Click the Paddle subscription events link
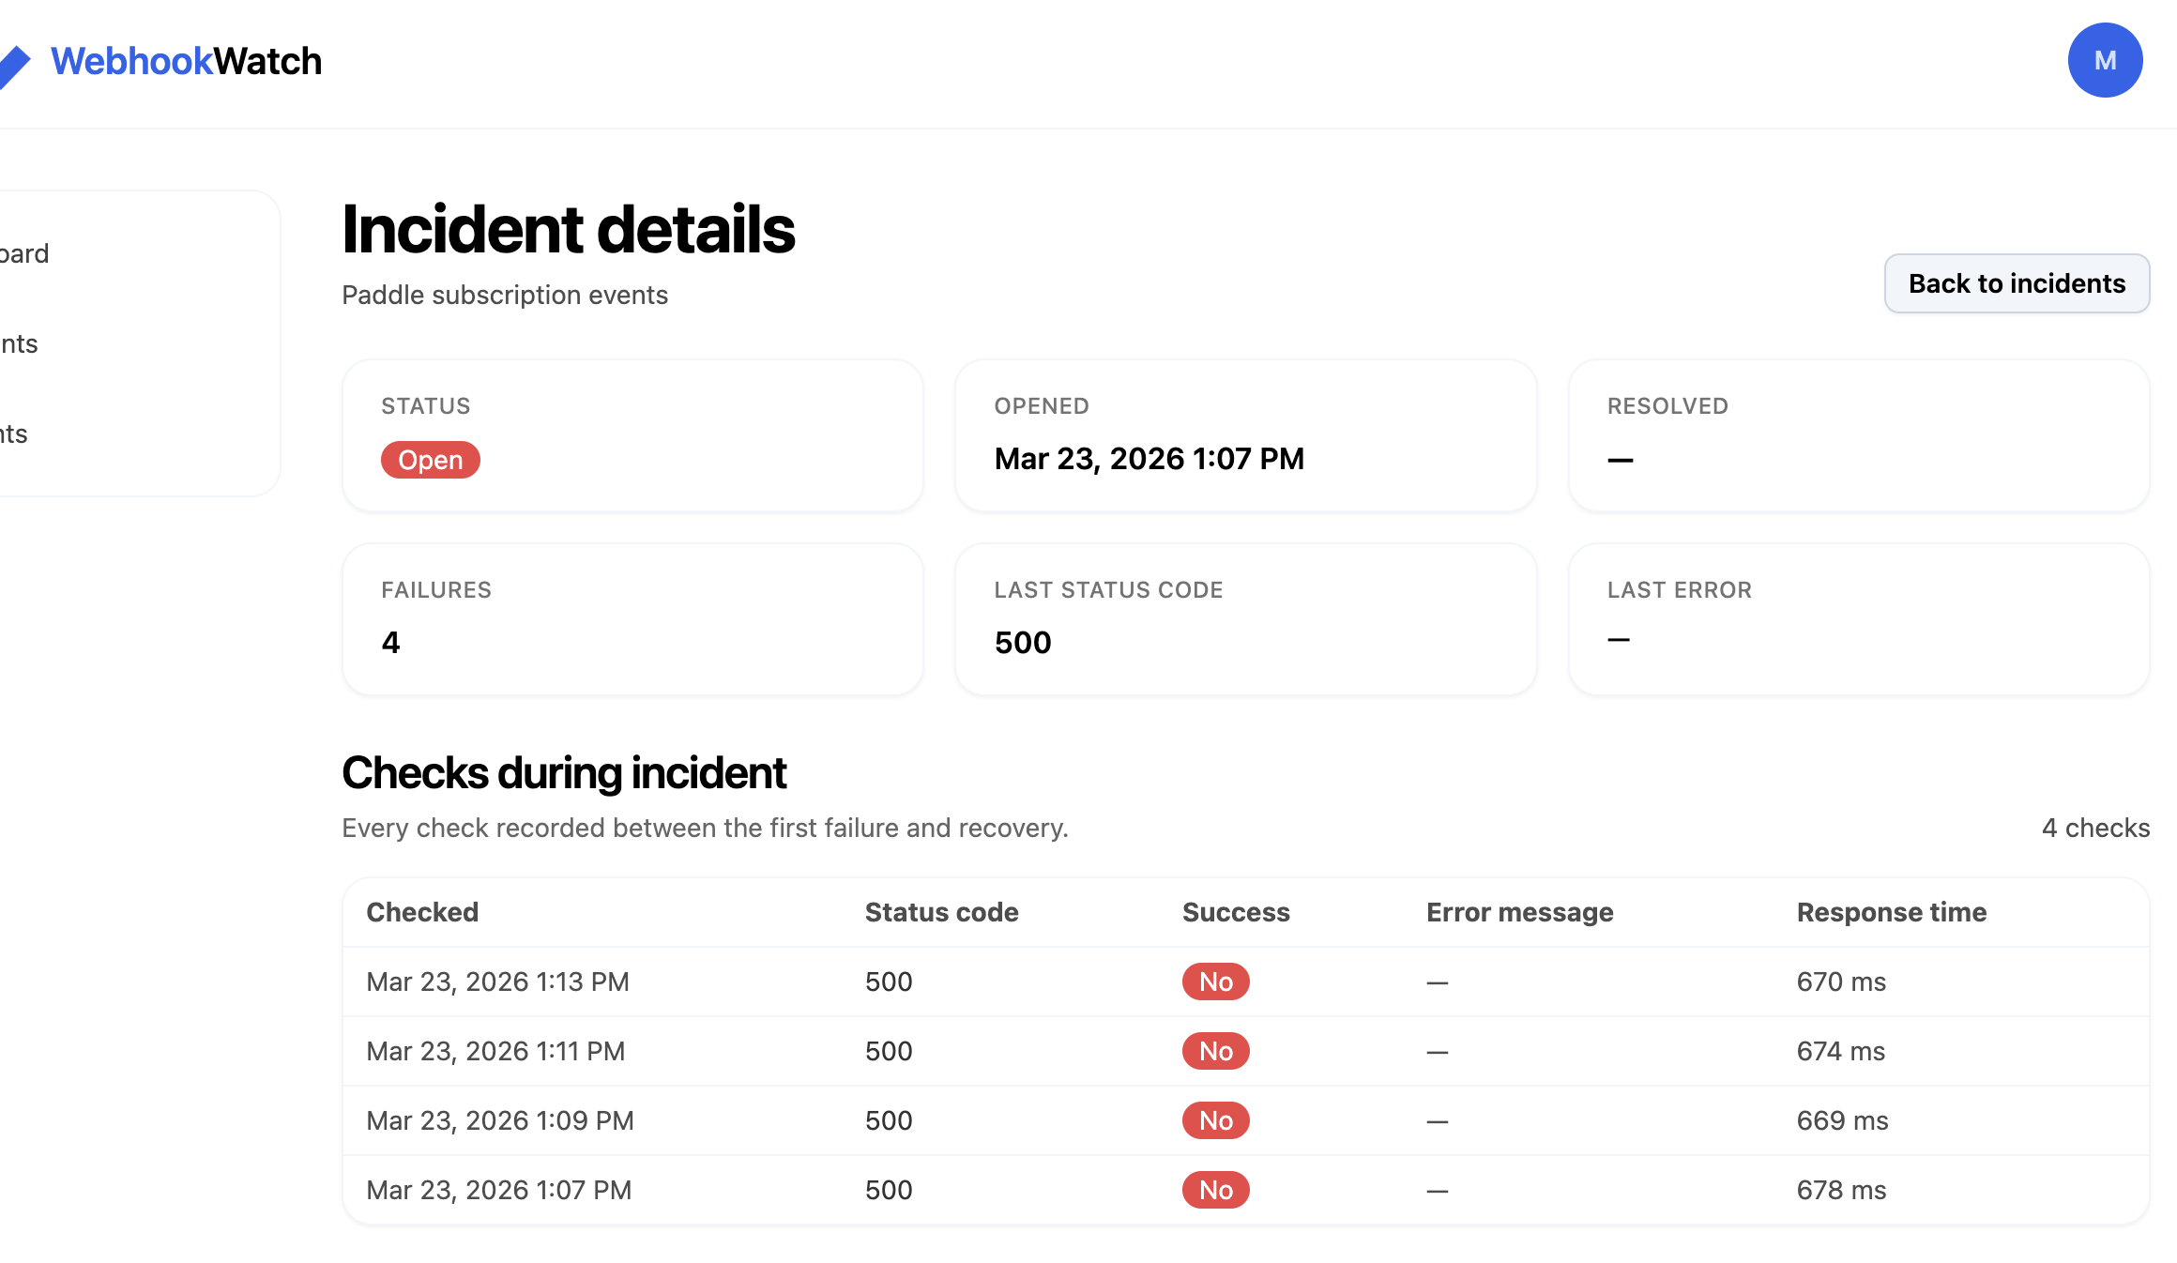Viewport: 2177px width, 1263px height. (505, 295)
